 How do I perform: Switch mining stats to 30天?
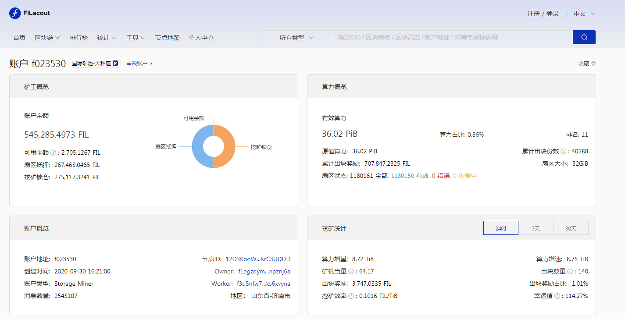[571, 228]
